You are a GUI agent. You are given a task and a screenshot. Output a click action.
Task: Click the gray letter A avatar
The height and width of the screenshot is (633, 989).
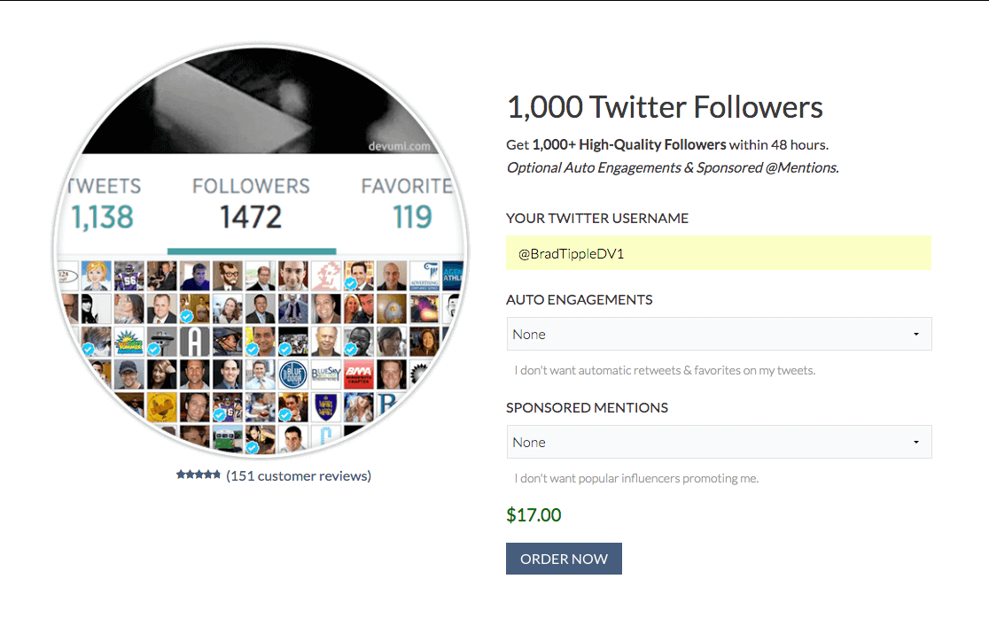(x=194, y=342)
